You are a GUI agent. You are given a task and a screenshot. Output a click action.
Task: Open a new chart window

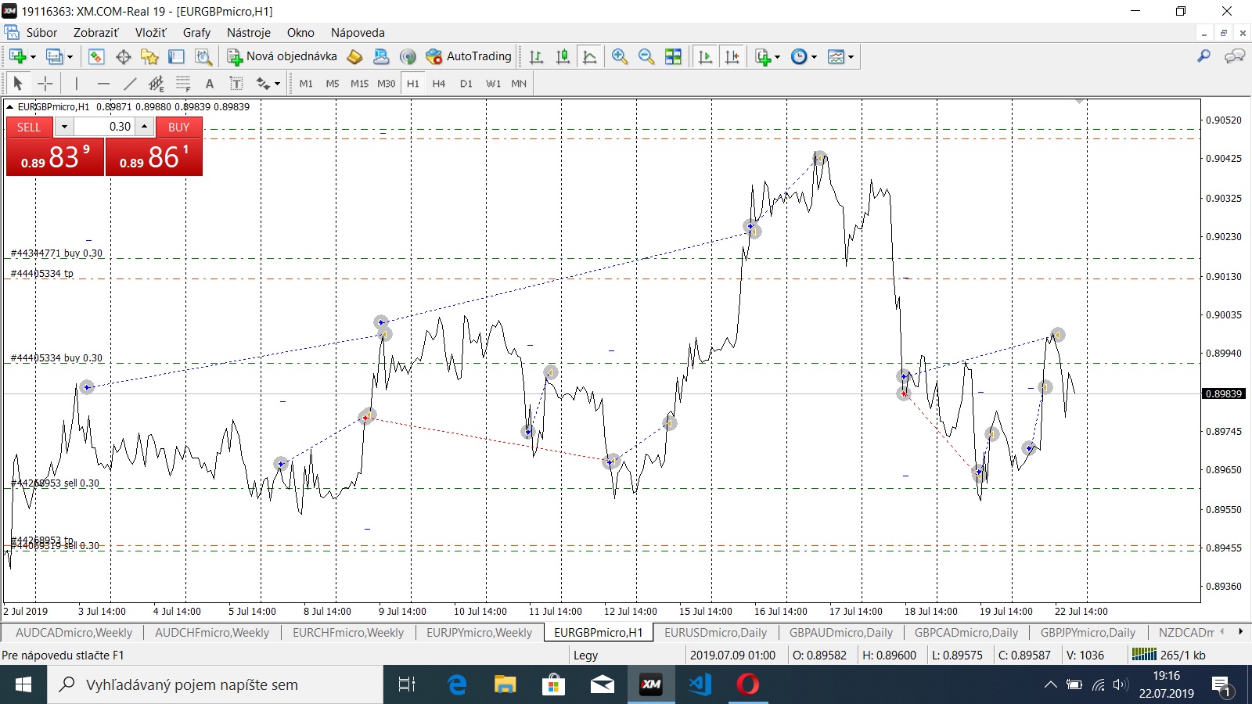click(17, 56)
